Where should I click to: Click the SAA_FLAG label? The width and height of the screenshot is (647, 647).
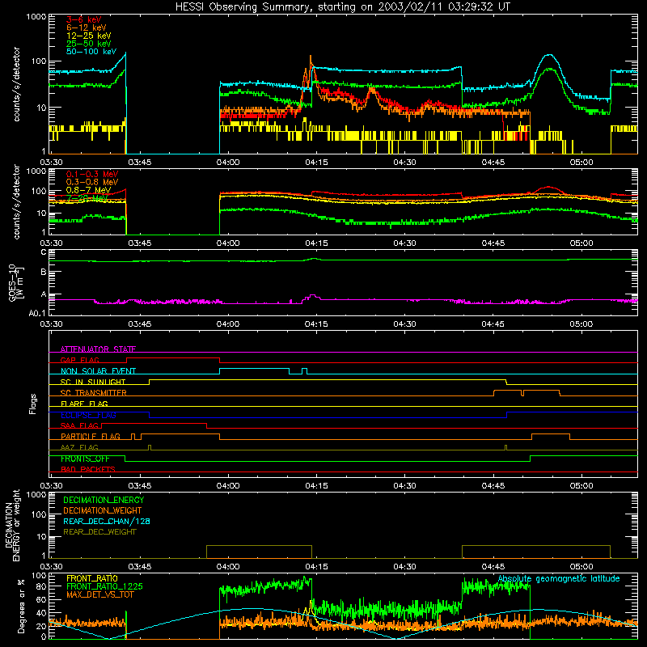(x=79, y=425)
